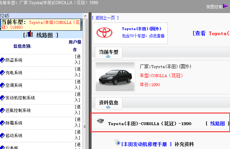Viewport: 230px width, 149px height.
Task: Click the blue book icon for 防盗系统
Action: point(2,60)
